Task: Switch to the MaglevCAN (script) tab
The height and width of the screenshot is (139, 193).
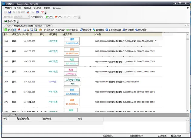Action: coord(23,26)
